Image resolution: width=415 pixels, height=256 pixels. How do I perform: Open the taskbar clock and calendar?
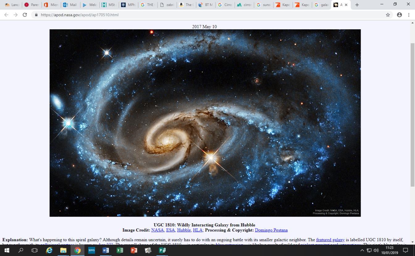390,250
